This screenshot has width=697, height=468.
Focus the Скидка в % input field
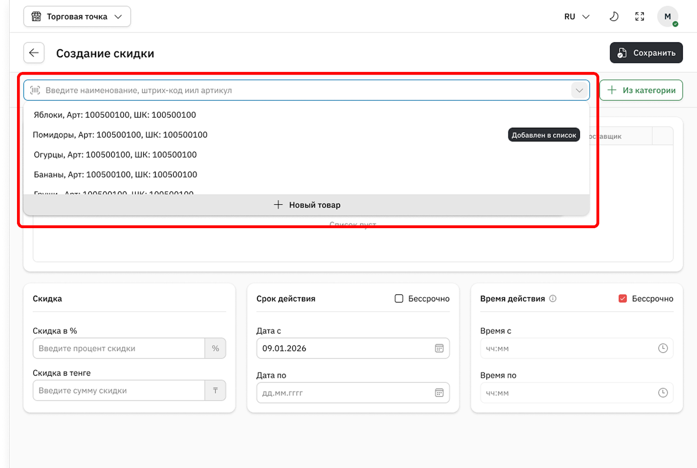coord(118,348)
